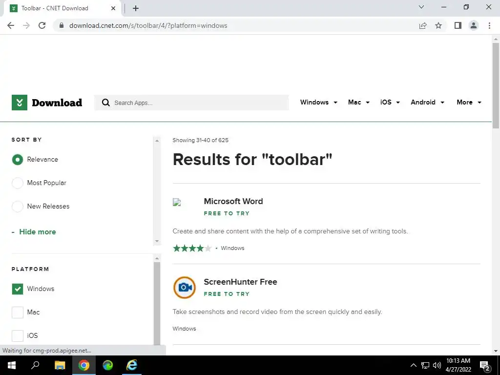Screen dimensions: 500x375
Task: Open the Chrome tab search chevron
Action: click(x=421, y=7)
